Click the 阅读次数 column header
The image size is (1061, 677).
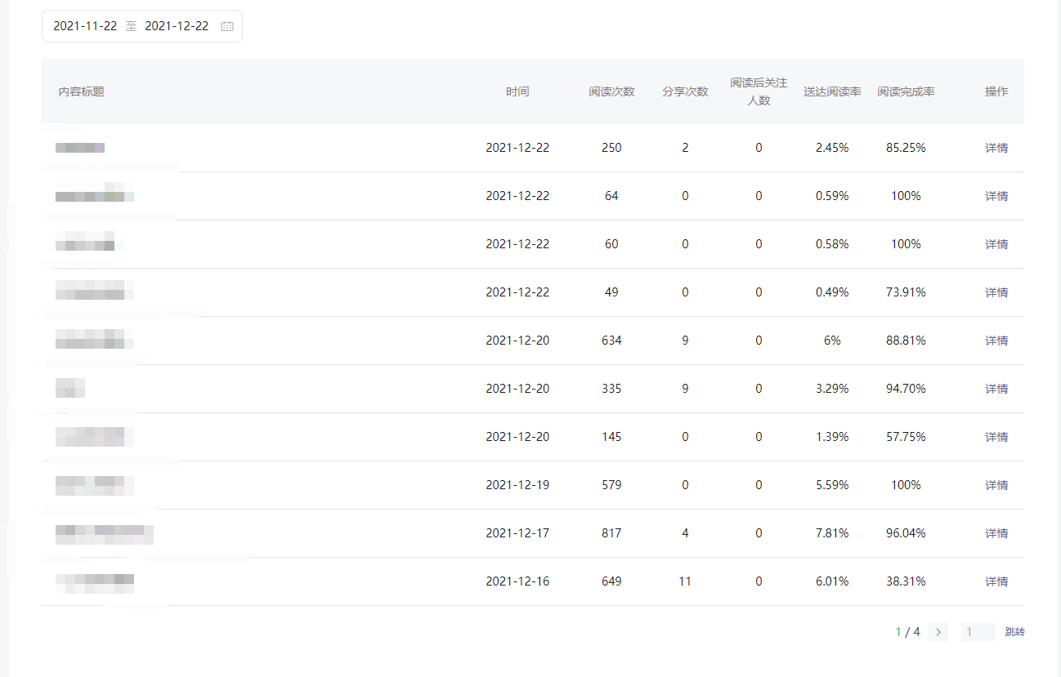pos(611,91)
